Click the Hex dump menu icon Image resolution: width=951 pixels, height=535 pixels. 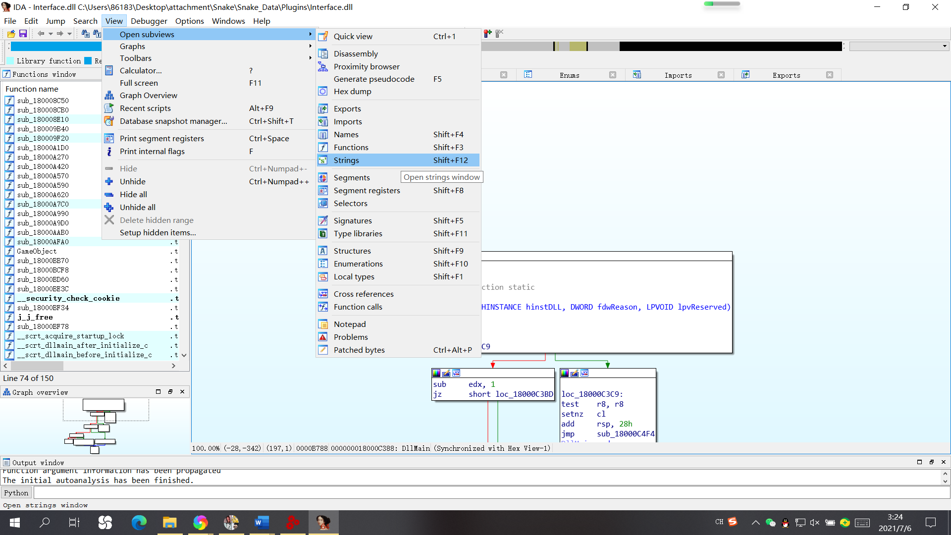click(x=322, y=92)
